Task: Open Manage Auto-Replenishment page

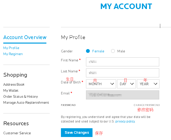Action: coord(26,102)
